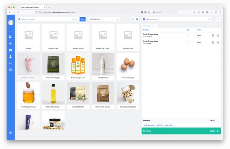Remove the medium Fresh Orange Juice item
Screen dimensions: 230x149
218,35
